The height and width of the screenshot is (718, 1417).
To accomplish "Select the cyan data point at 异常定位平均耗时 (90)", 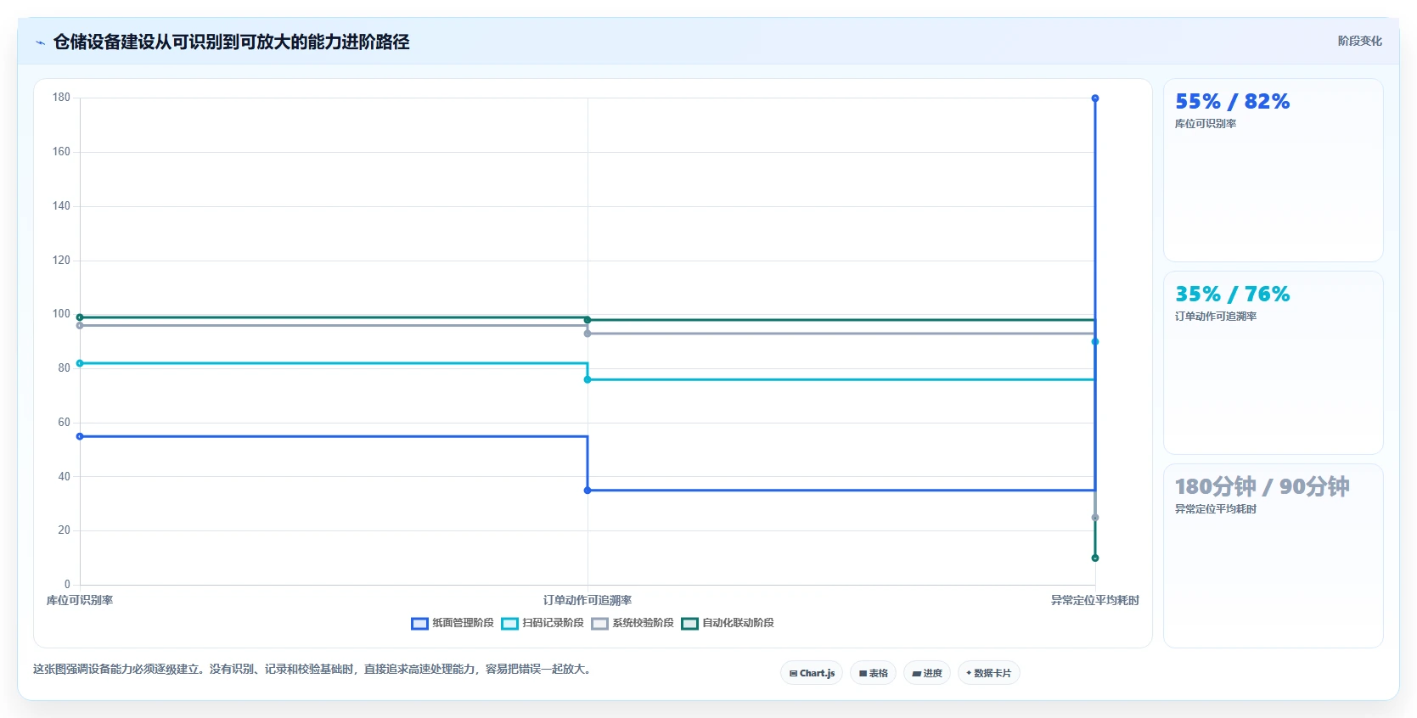I will pos(1095,342).
